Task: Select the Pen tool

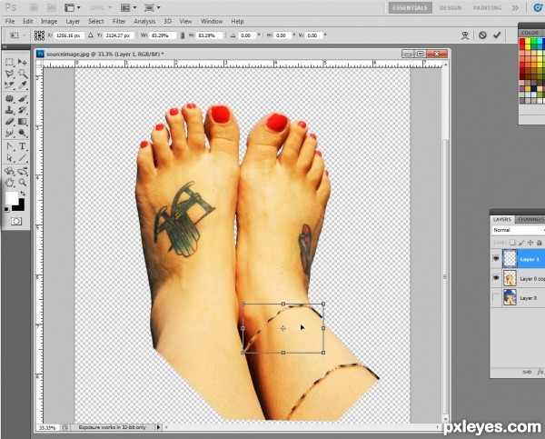Action: point(9,146)
